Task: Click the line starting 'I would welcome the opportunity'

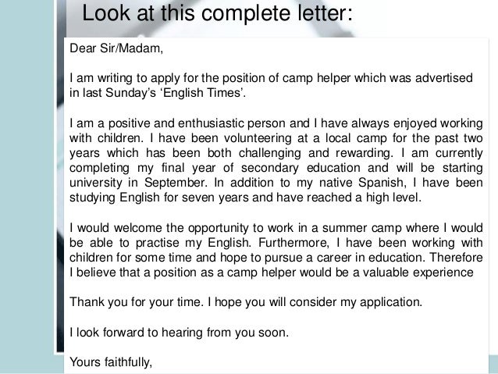Action: tap(276, 228)
